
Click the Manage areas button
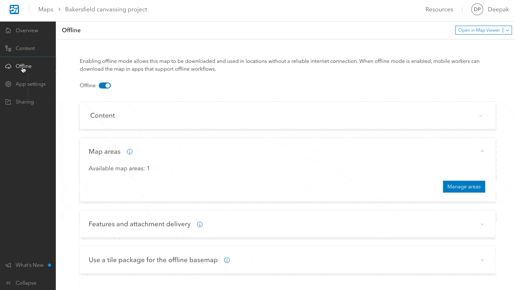tap(464, 187)
